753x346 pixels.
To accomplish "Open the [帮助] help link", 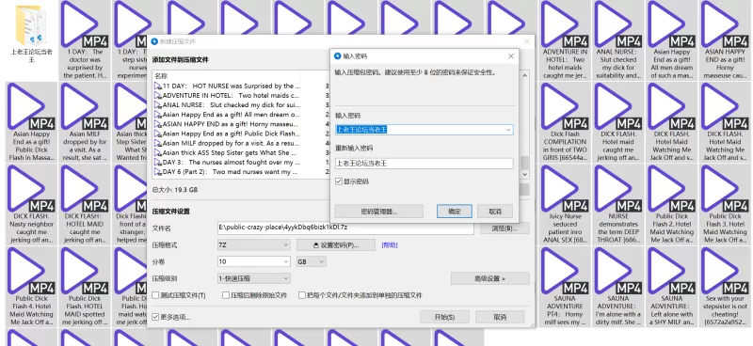I will point(390,245).
